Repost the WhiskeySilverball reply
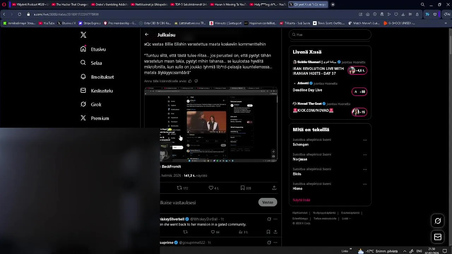The width and height of the screenshot is (452, 254). (185, 232)
